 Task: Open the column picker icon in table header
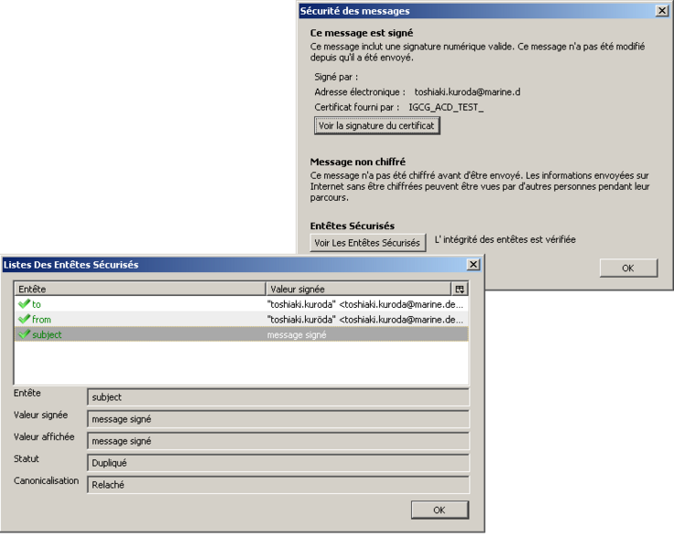tap(459, 289)
